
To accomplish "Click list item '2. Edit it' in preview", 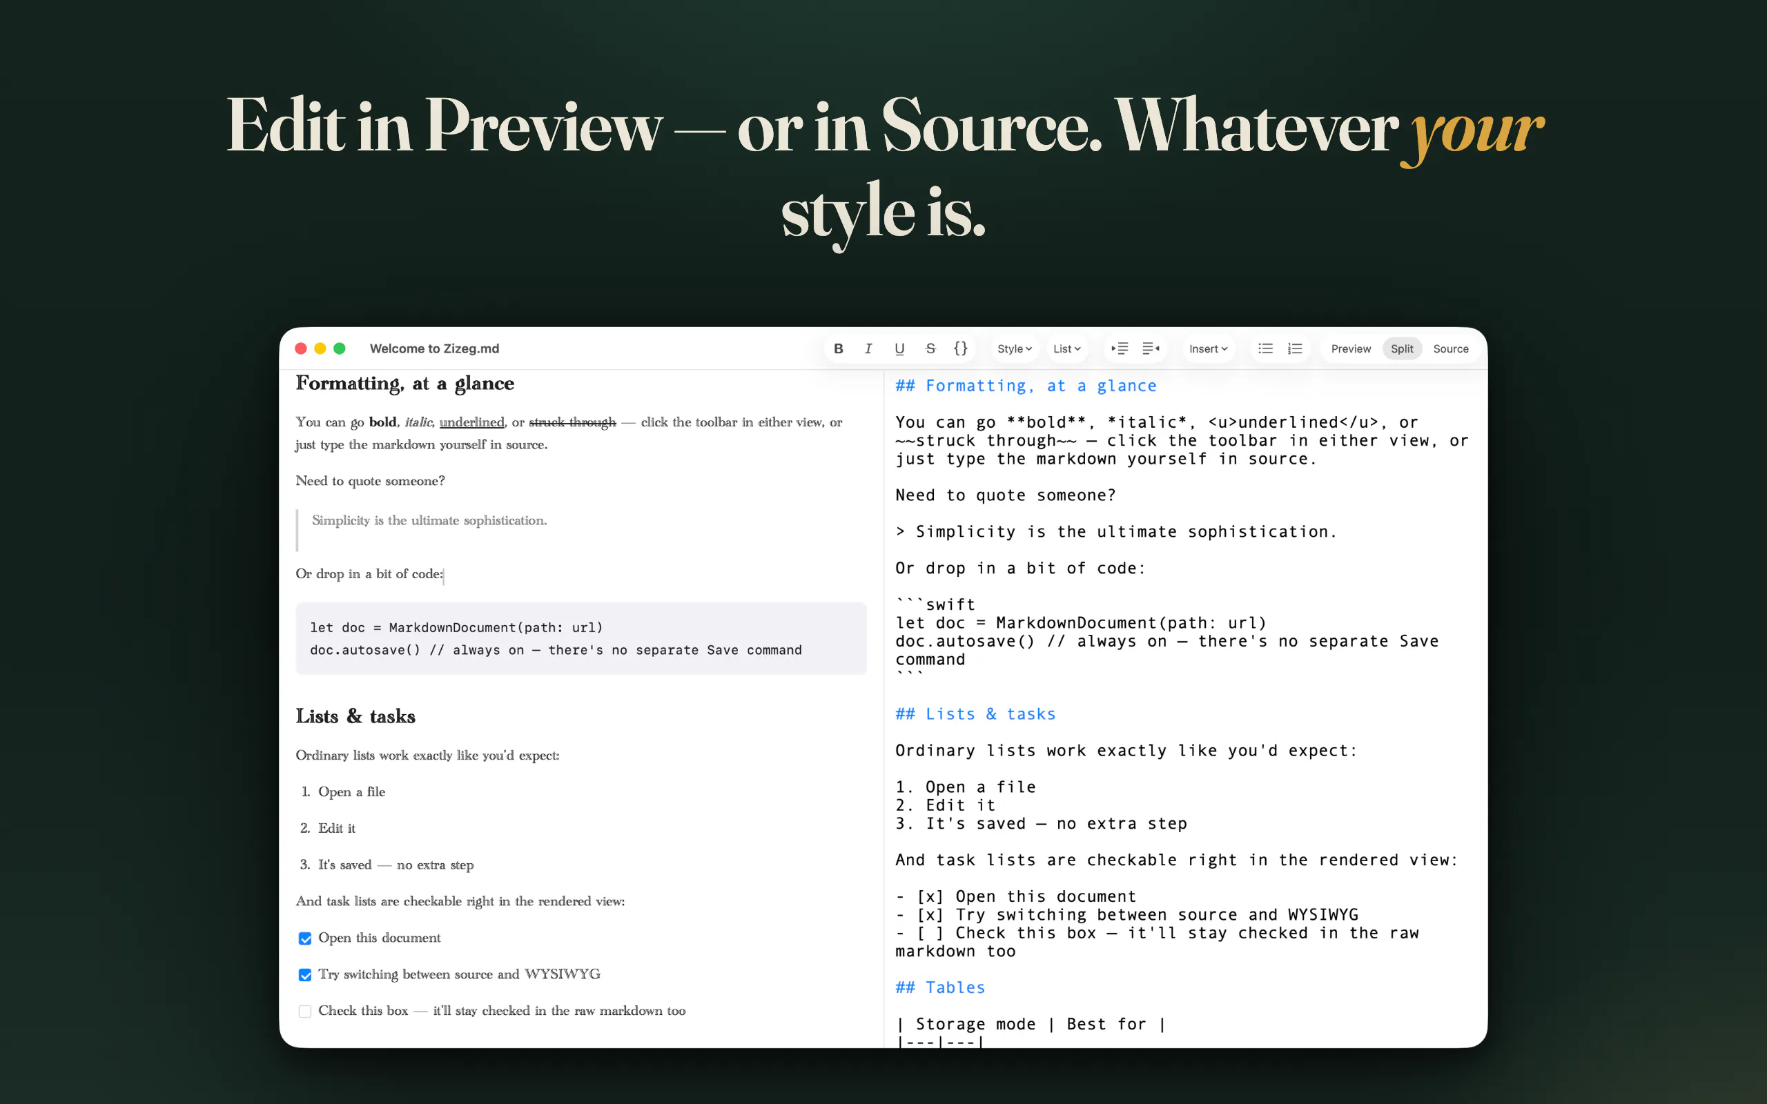I will 328,829.
